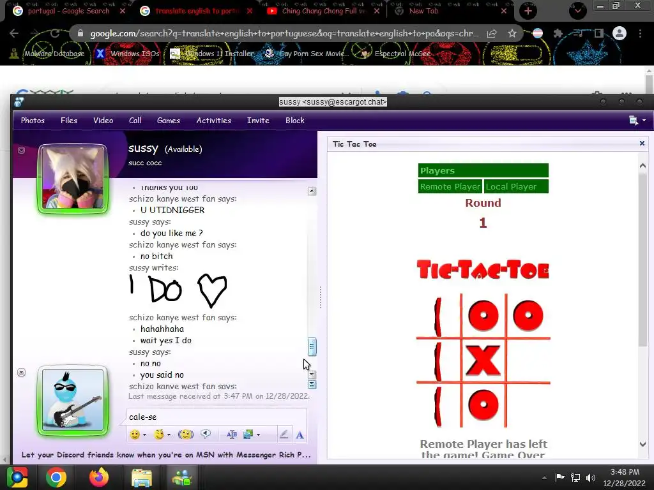Open the volume icon in system tray
Screen dimensions: 654x490
591,477
